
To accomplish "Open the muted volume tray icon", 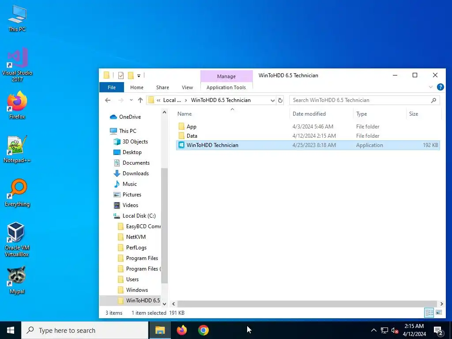I will click(x=395, y=330).
